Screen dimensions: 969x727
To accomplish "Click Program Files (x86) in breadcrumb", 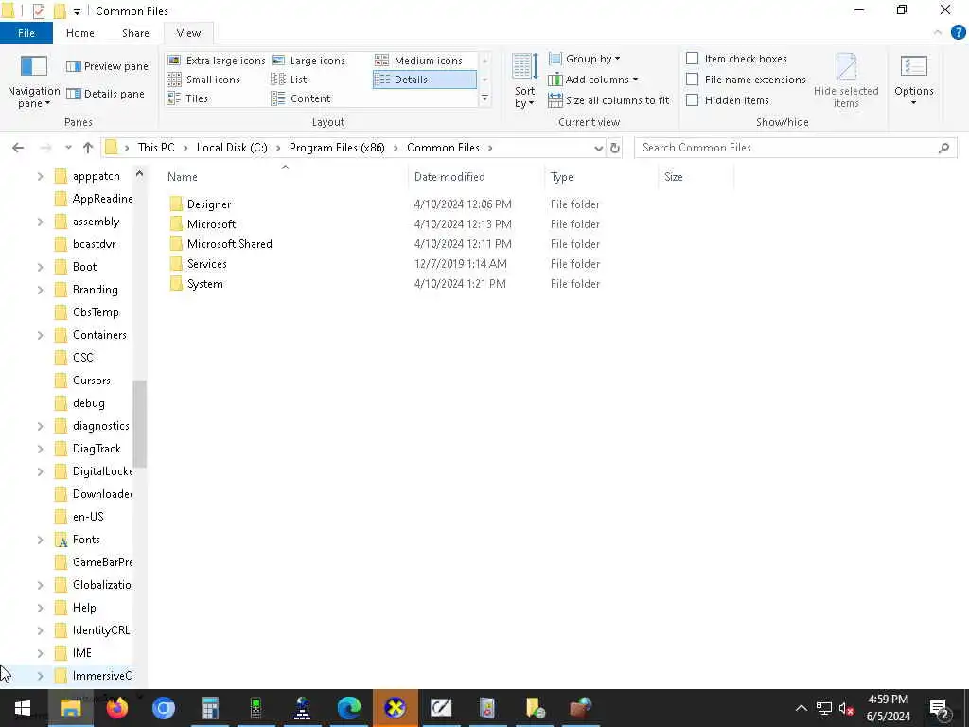I will (337, 148).
